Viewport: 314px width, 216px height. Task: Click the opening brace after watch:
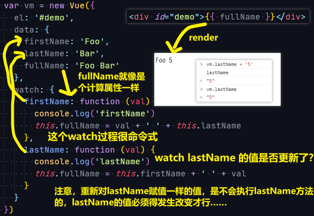tap(52, 90)
